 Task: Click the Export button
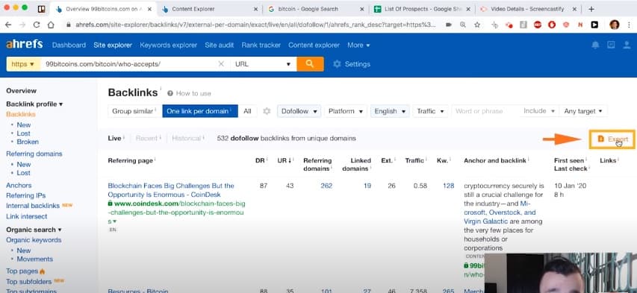pyautogui.click(x=612, y=139)
